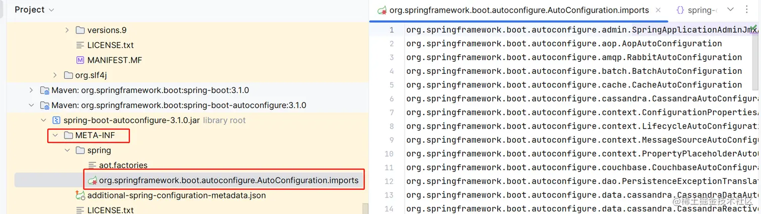
Task: Click the AopAutoConfiguration line
Action: [564, 44]
